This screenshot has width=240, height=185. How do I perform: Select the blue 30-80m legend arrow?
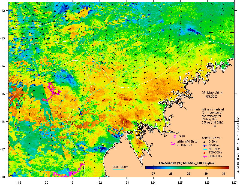(205, 146)
